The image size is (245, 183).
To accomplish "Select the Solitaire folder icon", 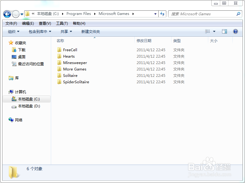I will 59,75.
